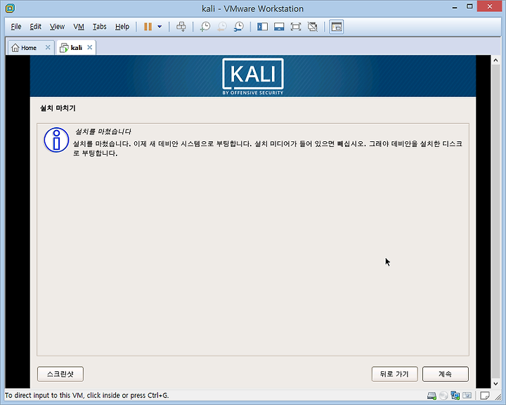The image size is (506, 405).
Task: Open the Help menu
Action: (122, 27)
